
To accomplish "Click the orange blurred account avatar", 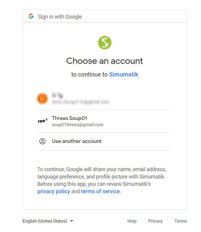I will pos(42,99).
